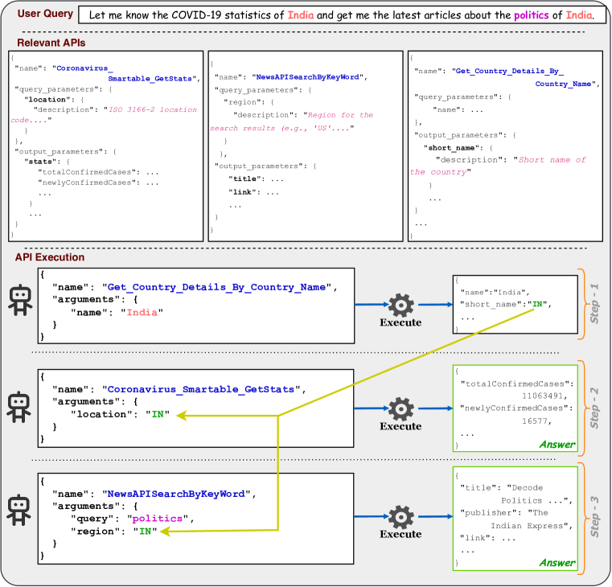
Task: Click the robot icon beside the Get_Country_Details call
Action: [x=17, y=303]
